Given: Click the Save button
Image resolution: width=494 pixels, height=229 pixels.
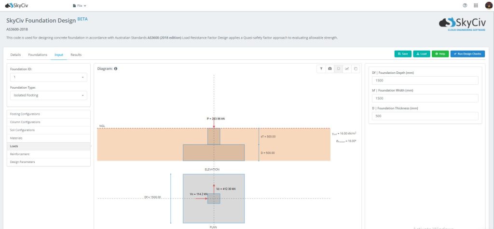Looking at the screenshot, I should [403, 54].
